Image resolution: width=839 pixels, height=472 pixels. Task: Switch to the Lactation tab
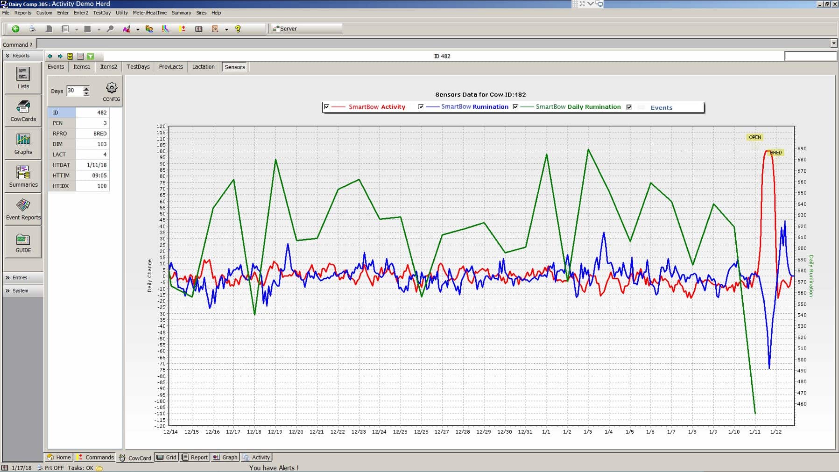click(x=203, y=67)
